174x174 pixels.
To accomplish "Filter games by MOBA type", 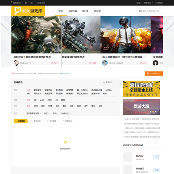I will coord(109,90).
